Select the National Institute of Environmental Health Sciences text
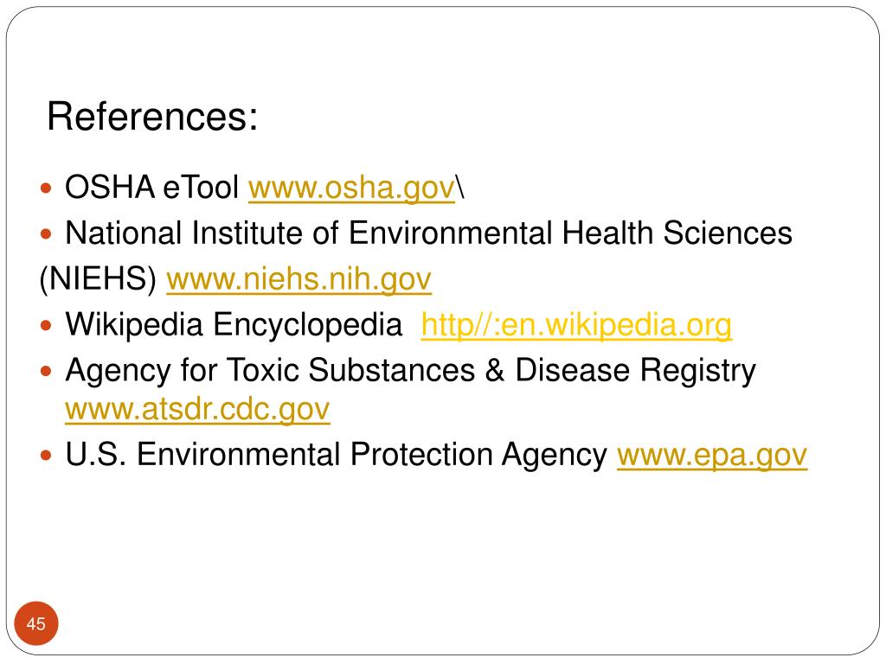Image resolution: width=886 pixels, height=664 pixels. (x=429, y=233)
